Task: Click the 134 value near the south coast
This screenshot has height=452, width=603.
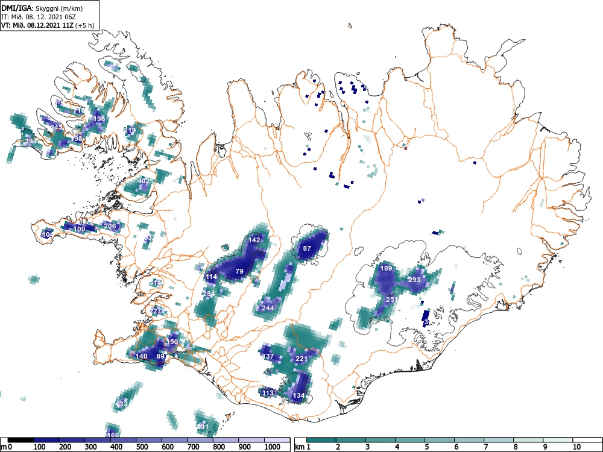Action: 299,395
